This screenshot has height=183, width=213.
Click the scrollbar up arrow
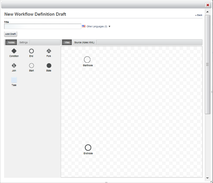pos(207,12)
